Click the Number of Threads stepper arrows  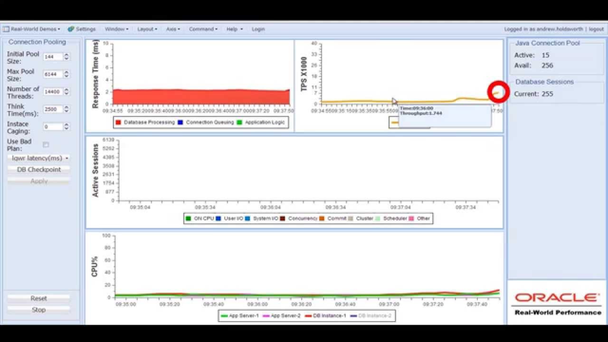click(66, 92)
